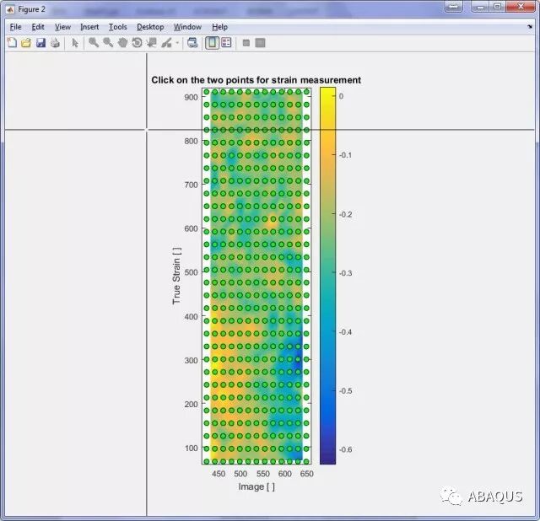Viewport: 540px width, 521px height.
Task: Select the Rotate 3D tool
Action: (x=137, y=43)
